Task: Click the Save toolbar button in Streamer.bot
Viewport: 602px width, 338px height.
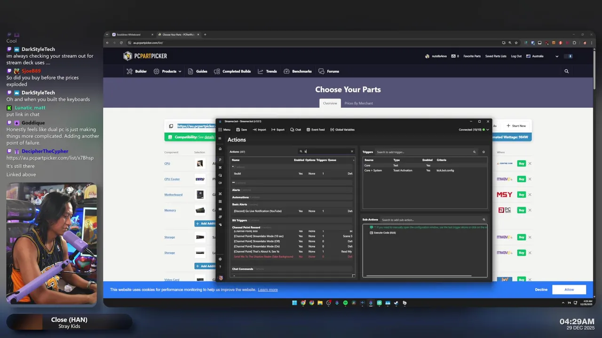Action: pyautogui.click(x=241, y=130)
